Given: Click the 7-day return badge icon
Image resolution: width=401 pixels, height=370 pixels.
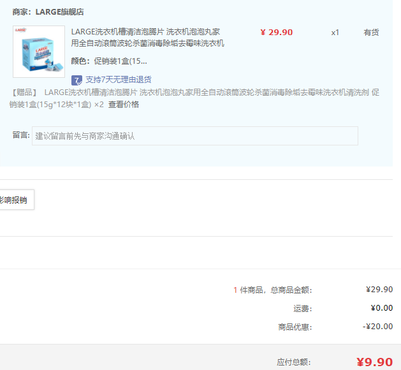Looking at the screenshot, I should [x=77, y=80].
